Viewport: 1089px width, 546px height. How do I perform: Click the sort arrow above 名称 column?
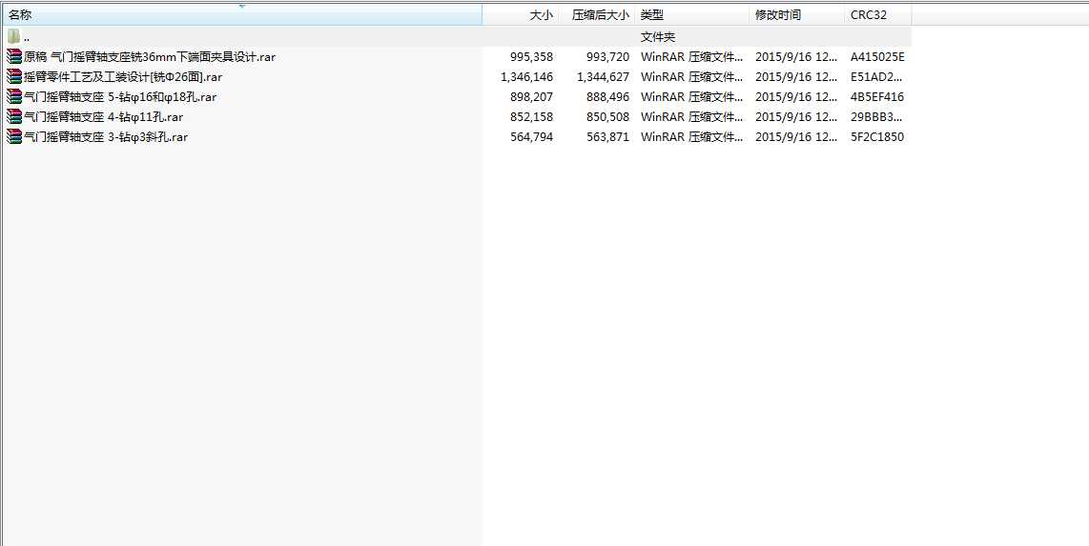tap(242, 7)
